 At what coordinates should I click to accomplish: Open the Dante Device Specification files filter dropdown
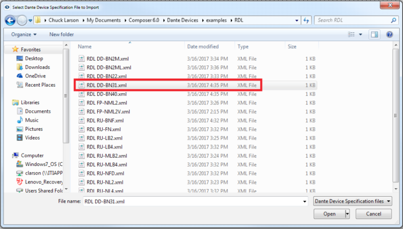click(x=352, y=201)
